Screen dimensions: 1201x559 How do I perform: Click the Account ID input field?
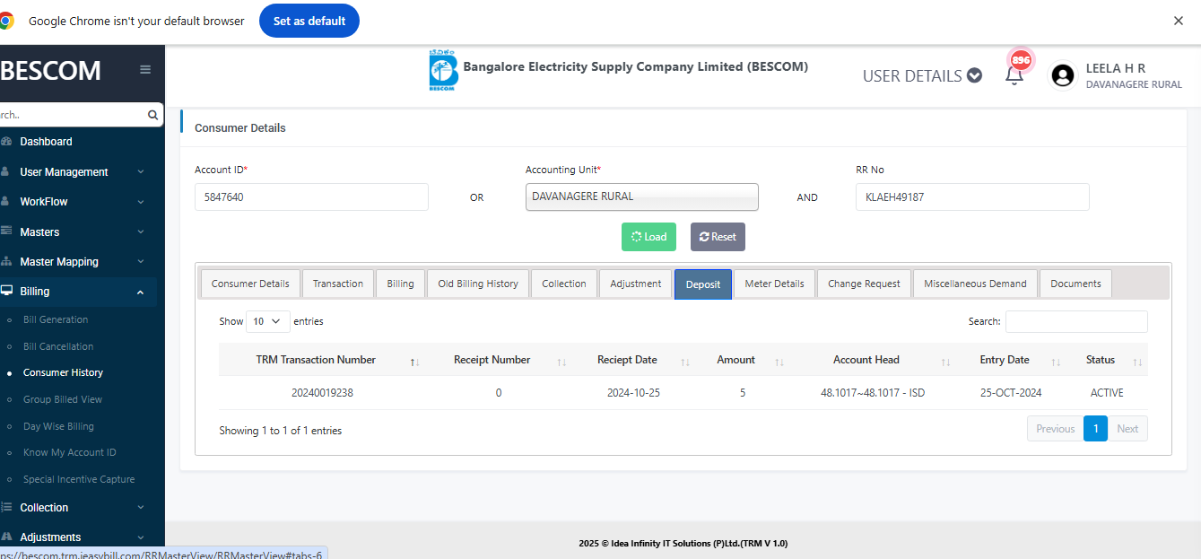click(x=311, y=197)
